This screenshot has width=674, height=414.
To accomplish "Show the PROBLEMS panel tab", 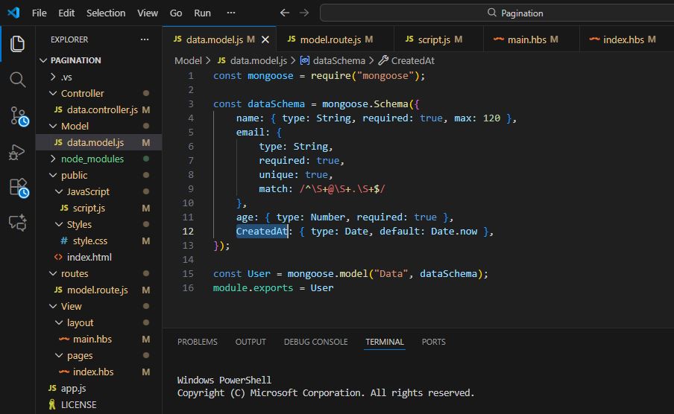I will (198, 342).
